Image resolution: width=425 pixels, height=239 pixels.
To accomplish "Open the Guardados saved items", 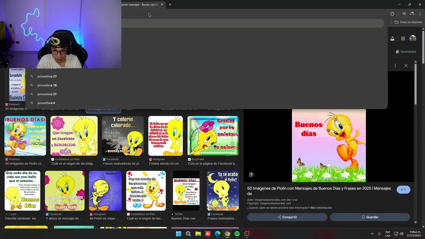I will pos(406,51).
